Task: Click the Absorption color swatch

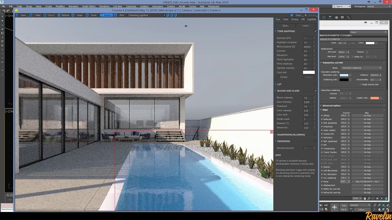Action: pos(344,75)
